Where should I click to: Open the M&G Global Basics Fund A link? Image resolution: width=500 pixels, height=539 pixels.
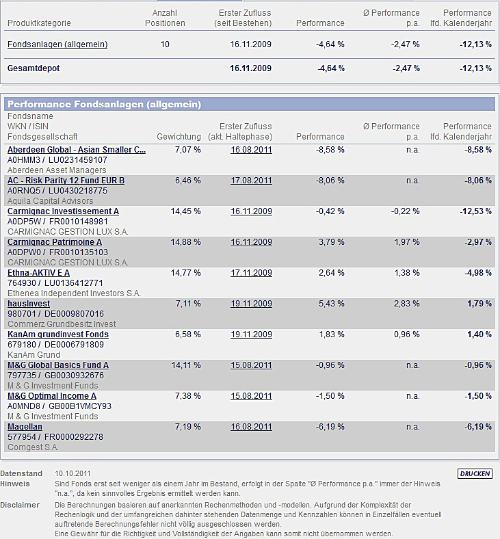[x=58, y=365]
